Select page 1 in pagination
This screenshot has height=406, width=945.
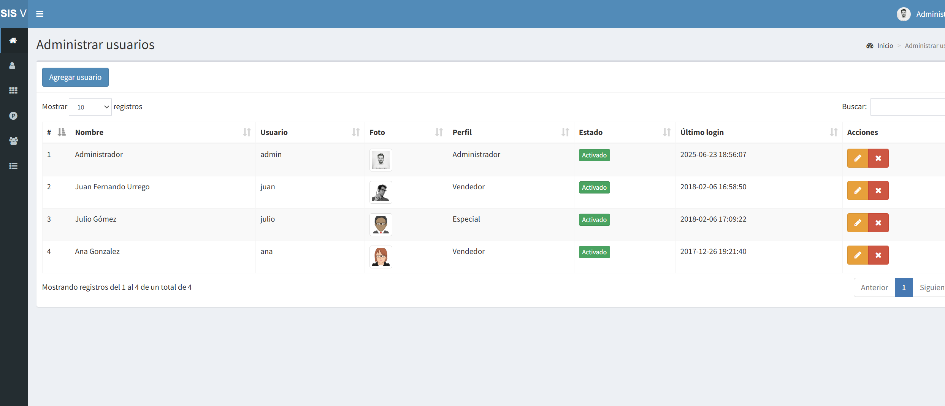pyautogui.click(x=904, y=287)
